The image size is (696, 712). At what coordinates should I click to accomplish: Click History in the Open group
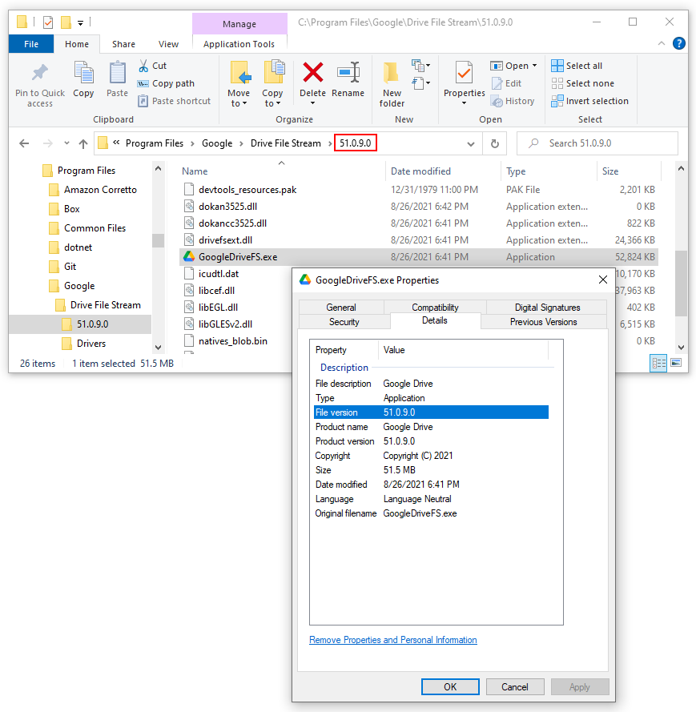513,101
